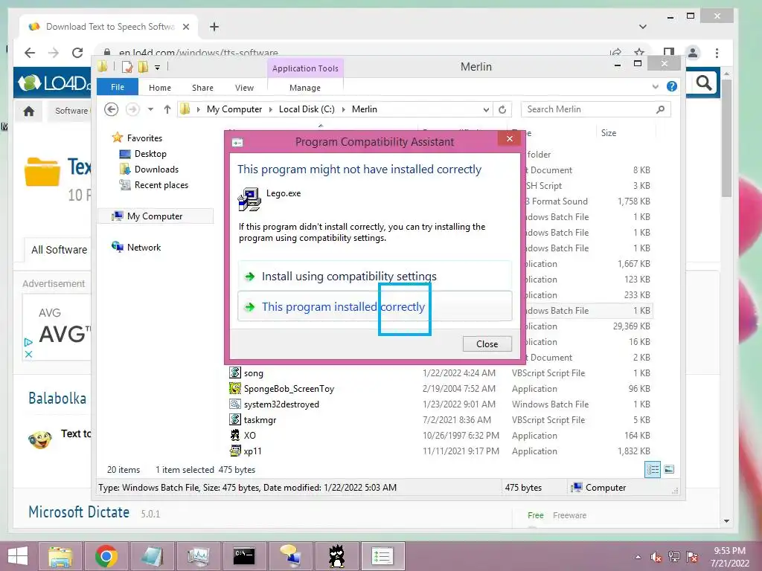Open the Windows Start button
The image size is (762, 571).
coord(18,556)
